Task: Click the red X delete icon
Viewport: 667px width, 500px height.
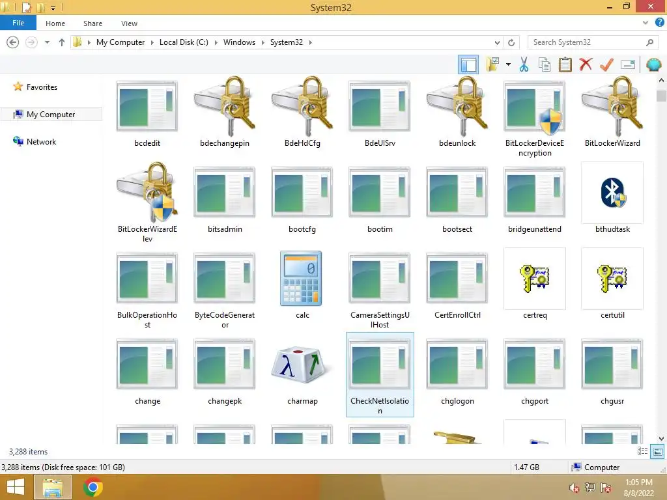Action: pyautogui.click(x=586, y=64)
